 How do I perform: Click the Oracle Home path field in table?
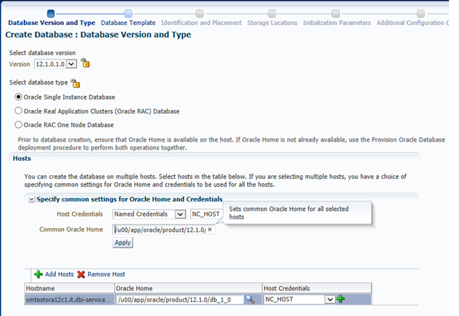click(x=178, y=300)
